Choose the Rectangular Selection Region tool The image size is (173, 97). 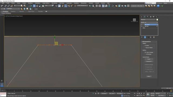28,6
